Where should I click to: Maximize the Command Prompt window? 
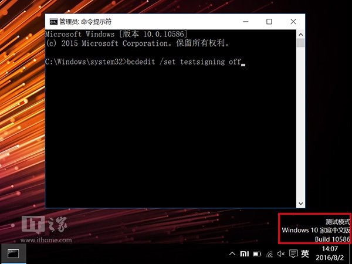269,22
